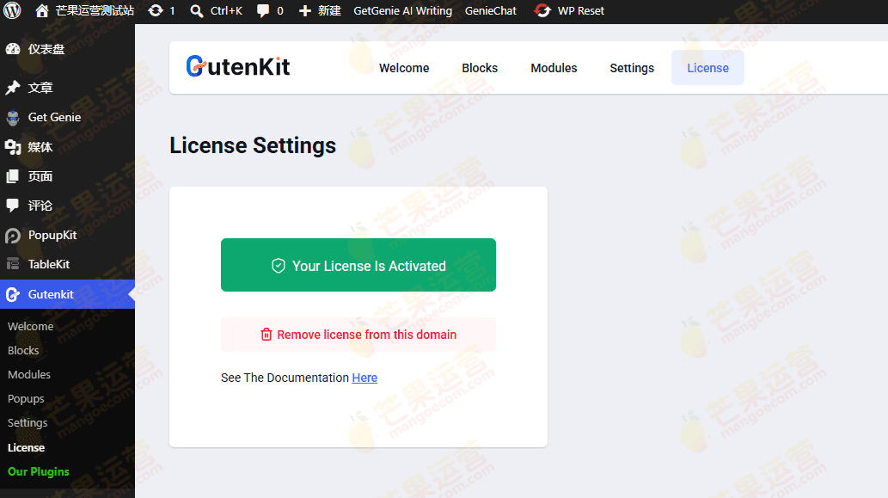Switch to the Modules tab
Screen dimensions: 888x498
click(x=554, y=68)
